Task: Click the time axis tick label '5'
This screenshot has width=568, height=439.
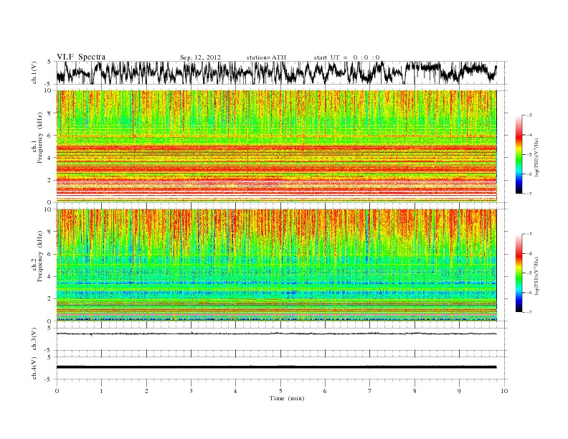Action: tap(280, 391)
